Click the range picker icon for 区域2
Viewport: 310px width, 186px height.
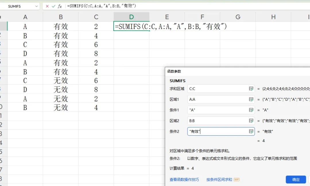[251, 121]
